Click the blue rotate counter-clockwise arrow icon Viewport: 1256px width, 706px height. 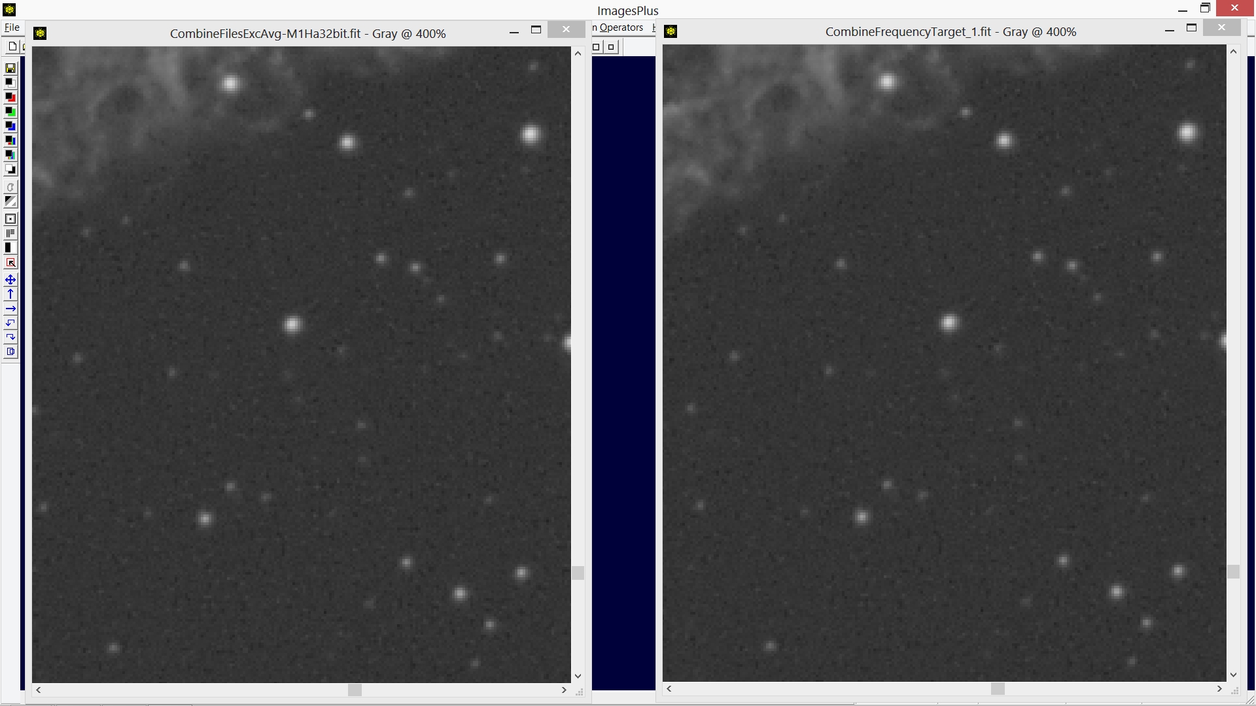[10, 323]
